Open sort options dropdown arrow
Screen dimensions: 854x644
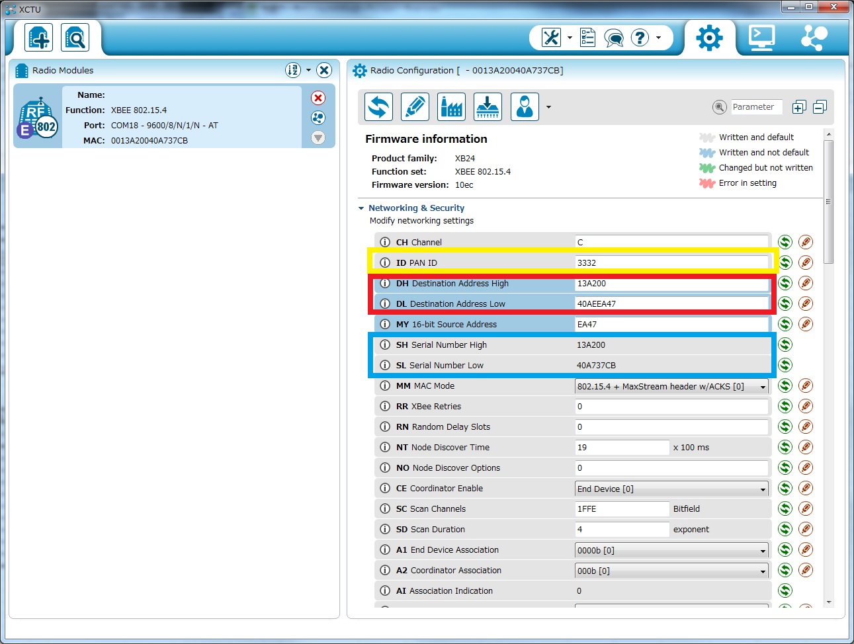pyautogui.click(x=308, y=70)
